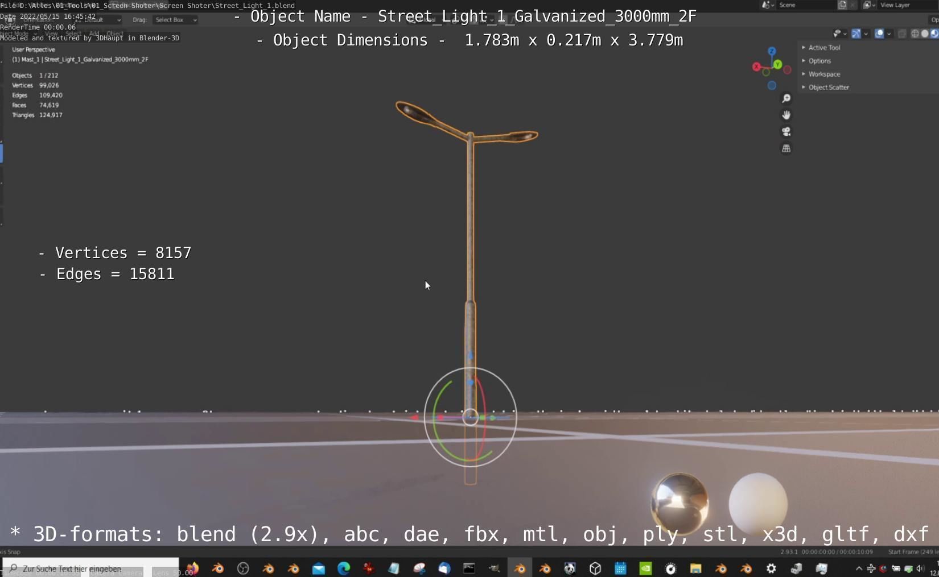Toggle Show Gizmo button in viewport header
The image size is (939, 577).
[x=856, y=34]
